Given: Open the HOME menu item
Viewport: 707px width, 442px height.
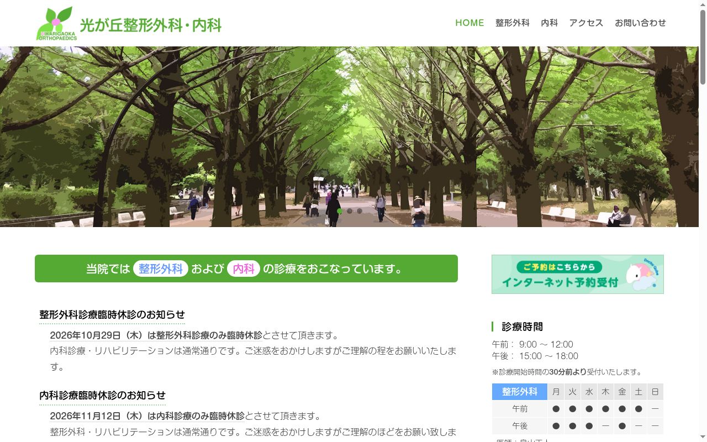Looking at the screenshot, I should (x=469, y=23).
